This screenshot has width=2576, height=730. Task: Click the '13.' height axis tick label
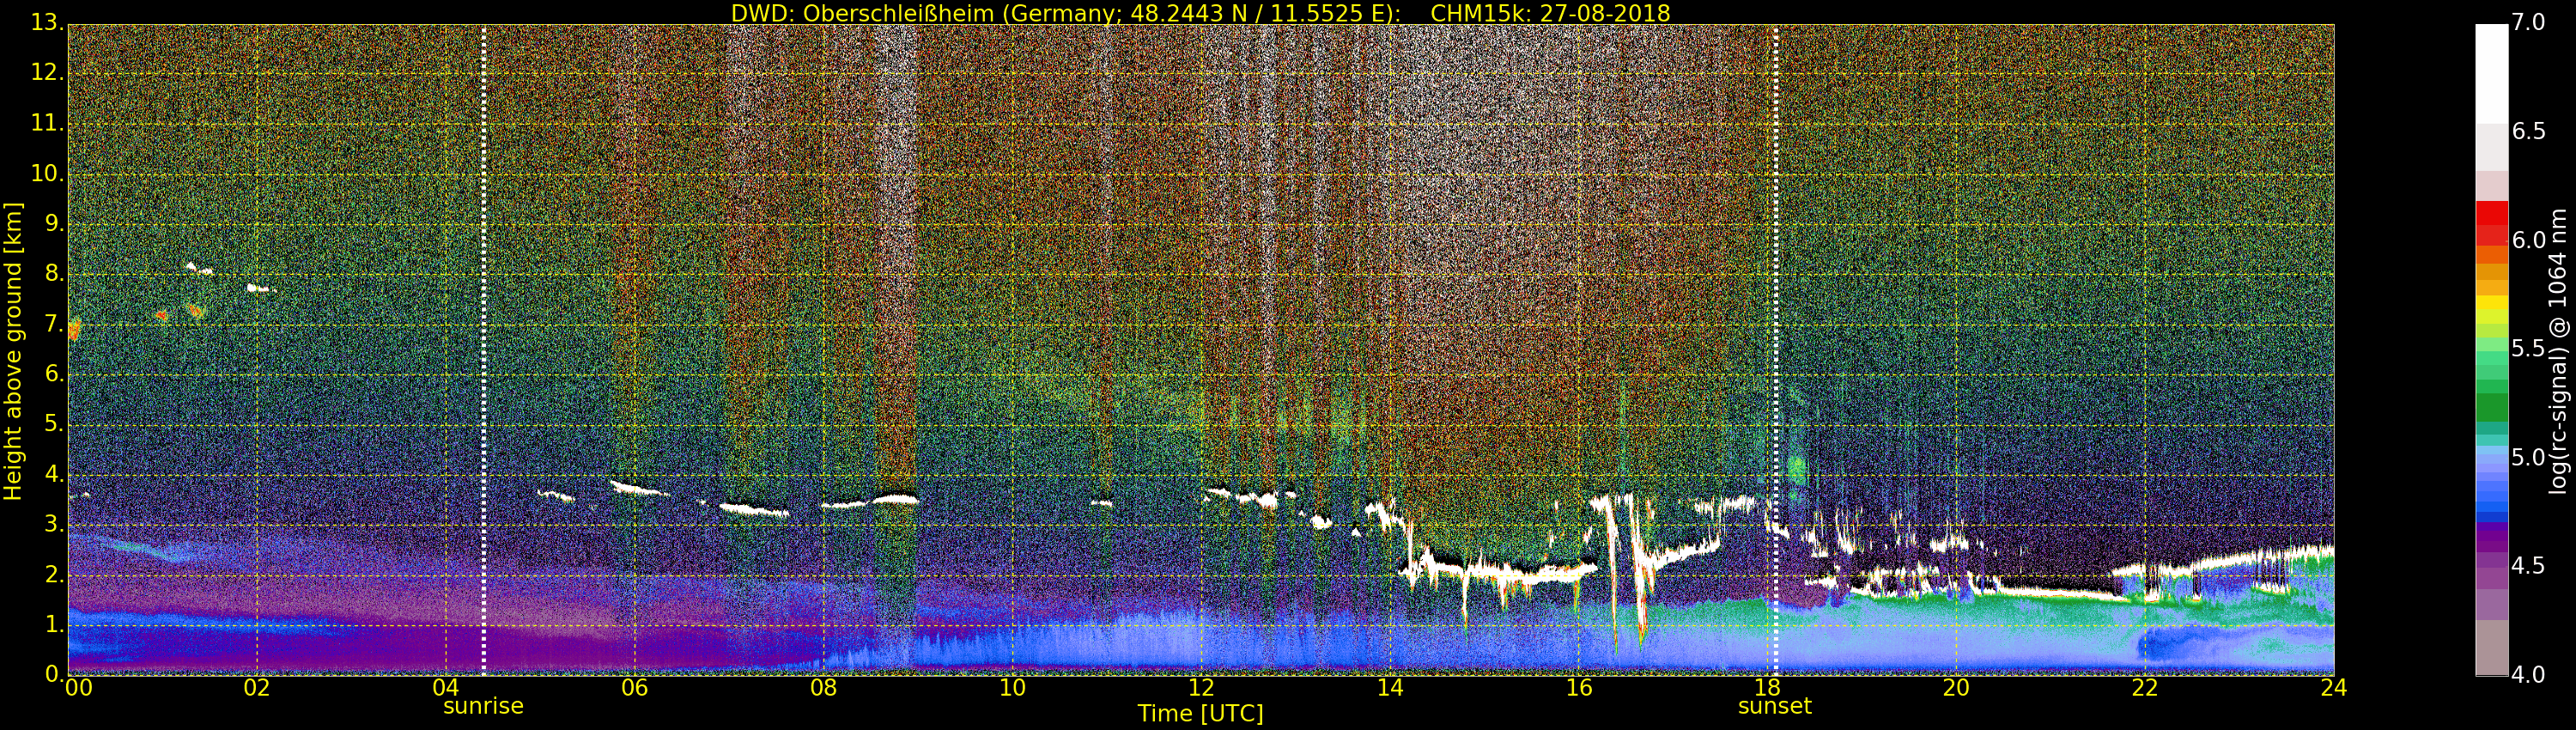(x=48, y=24)
